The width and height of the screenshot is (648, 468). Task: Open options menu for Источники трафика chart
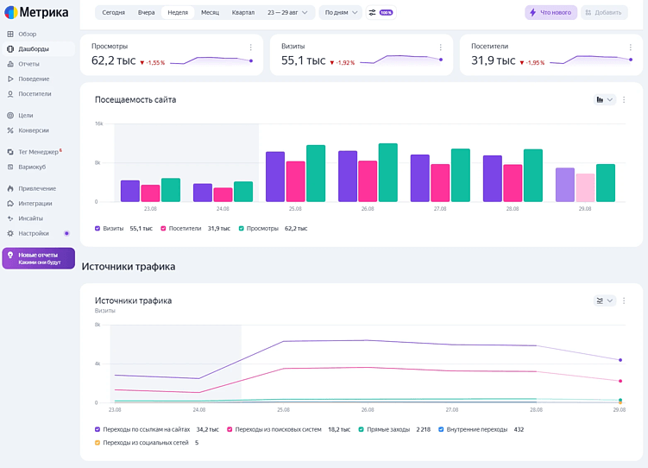pos(624,300)
